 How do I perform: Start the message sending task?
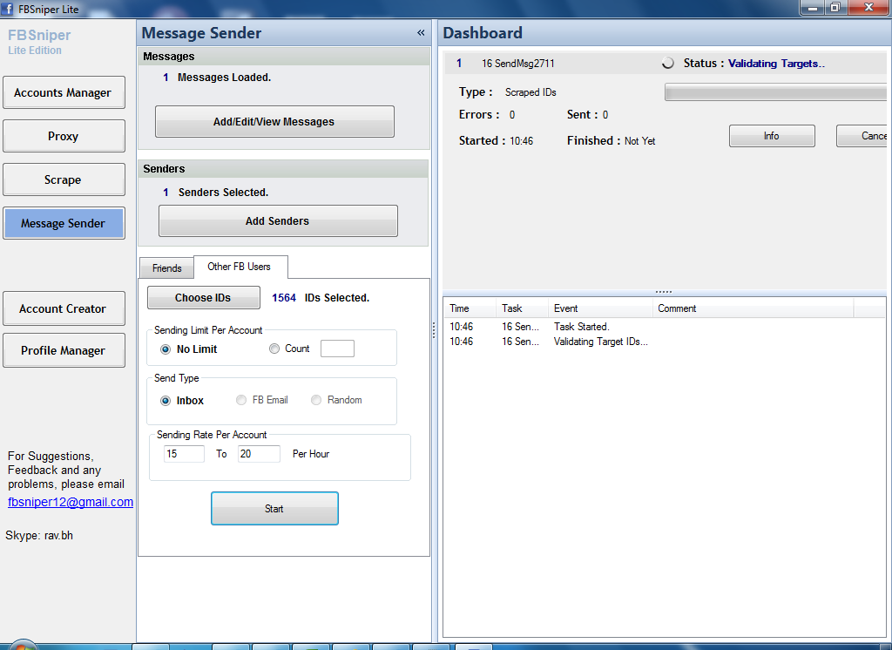[x=274, y=508]
